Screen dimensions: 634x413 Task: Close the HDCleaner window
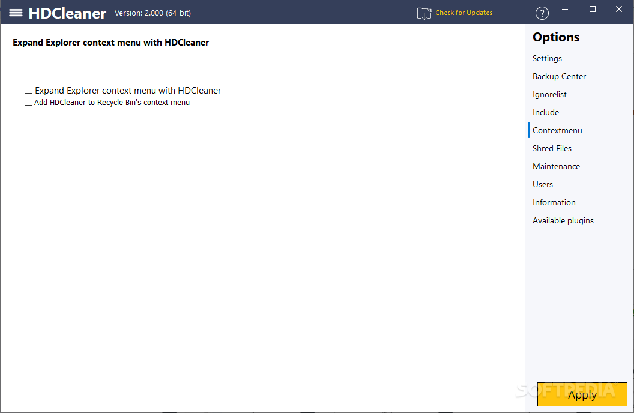click(x=618, y=9)
